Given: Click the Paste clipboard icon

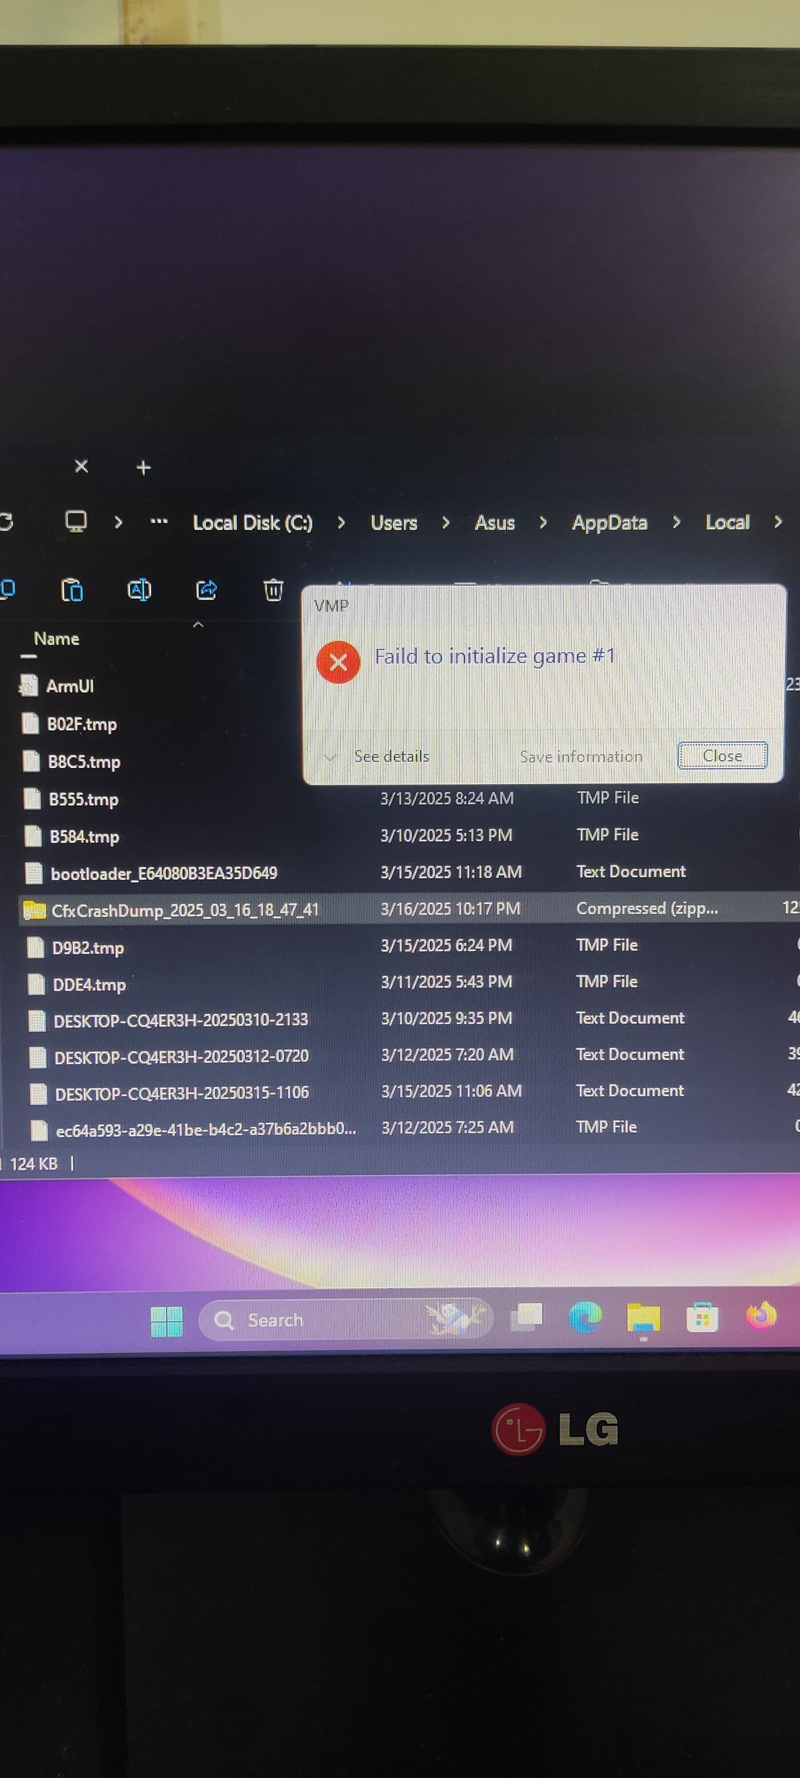Looking at the screenshot, I should 72,591.
